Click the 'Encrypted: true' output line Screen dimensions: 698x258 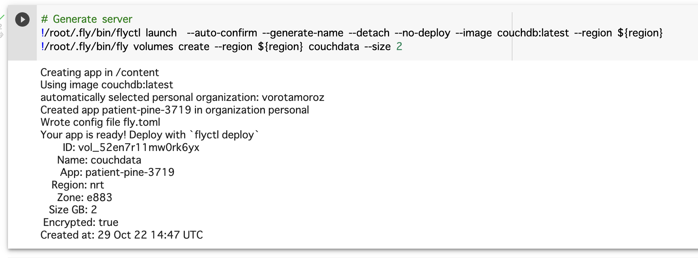tap(81, 222)
